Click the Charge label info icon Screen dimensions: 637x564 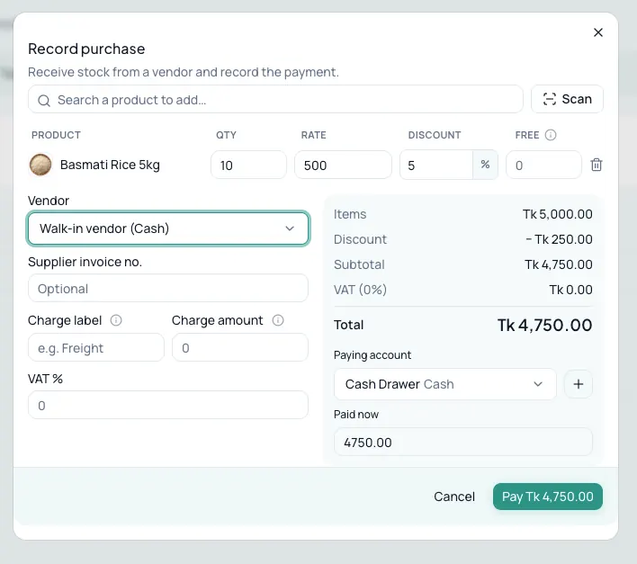116,320
